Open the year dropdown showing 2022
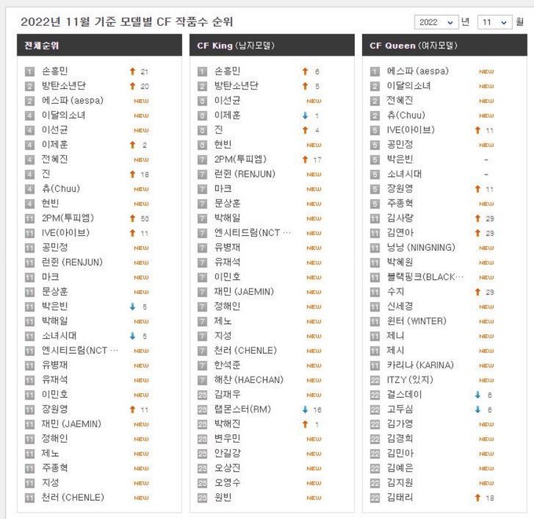This screenshot has width=534, height=519. point(436,23)
